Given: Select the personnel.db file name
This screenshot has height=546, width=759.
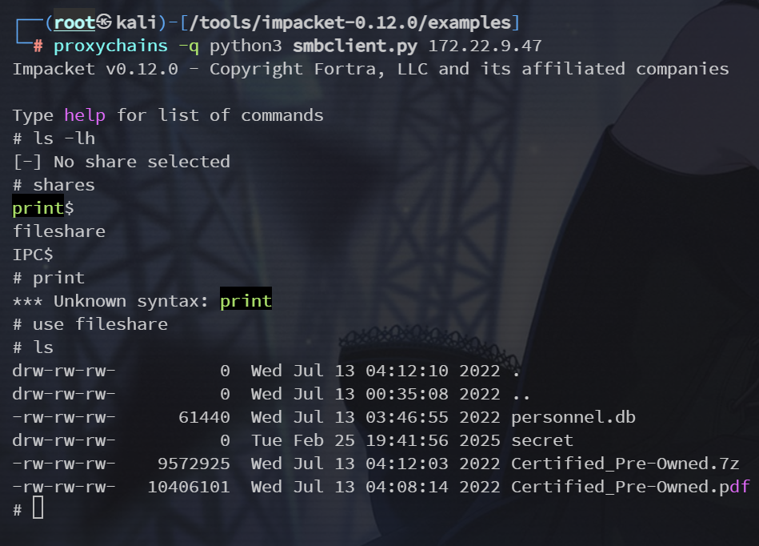Looking at the screenshot, I should pyautogui.click(x=573, y=417).
